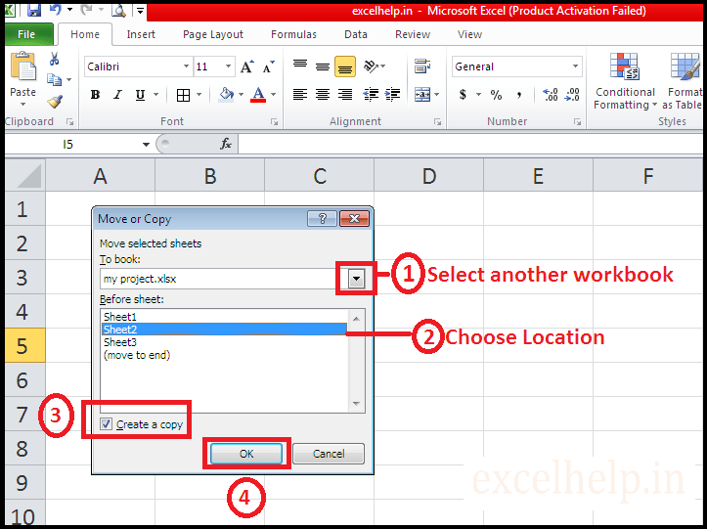707x529 pixels.
Task: Select the Format Painter brush
Action: (x=55, y=101)
